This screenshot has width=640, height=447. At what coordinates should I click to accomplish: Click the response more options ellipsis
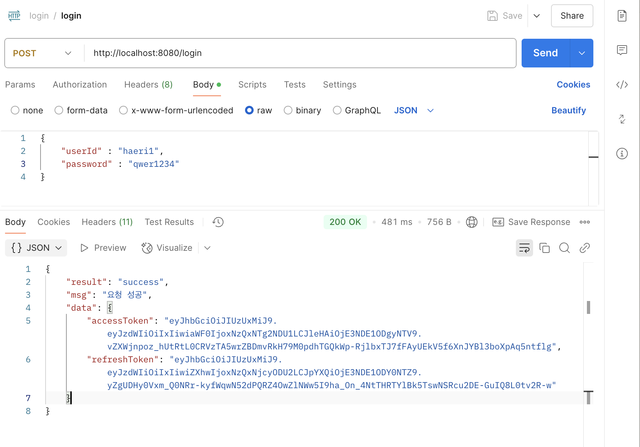tap(585, 222)
